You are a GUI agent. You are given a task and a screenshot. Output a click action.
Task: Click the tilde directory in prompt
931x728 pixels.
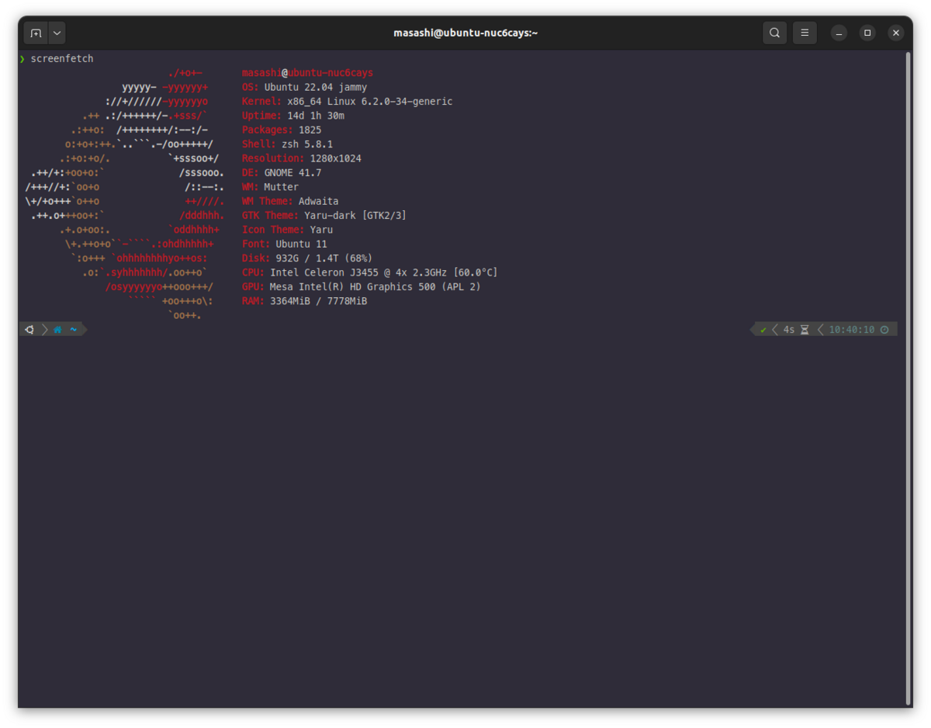coord(74,330)
